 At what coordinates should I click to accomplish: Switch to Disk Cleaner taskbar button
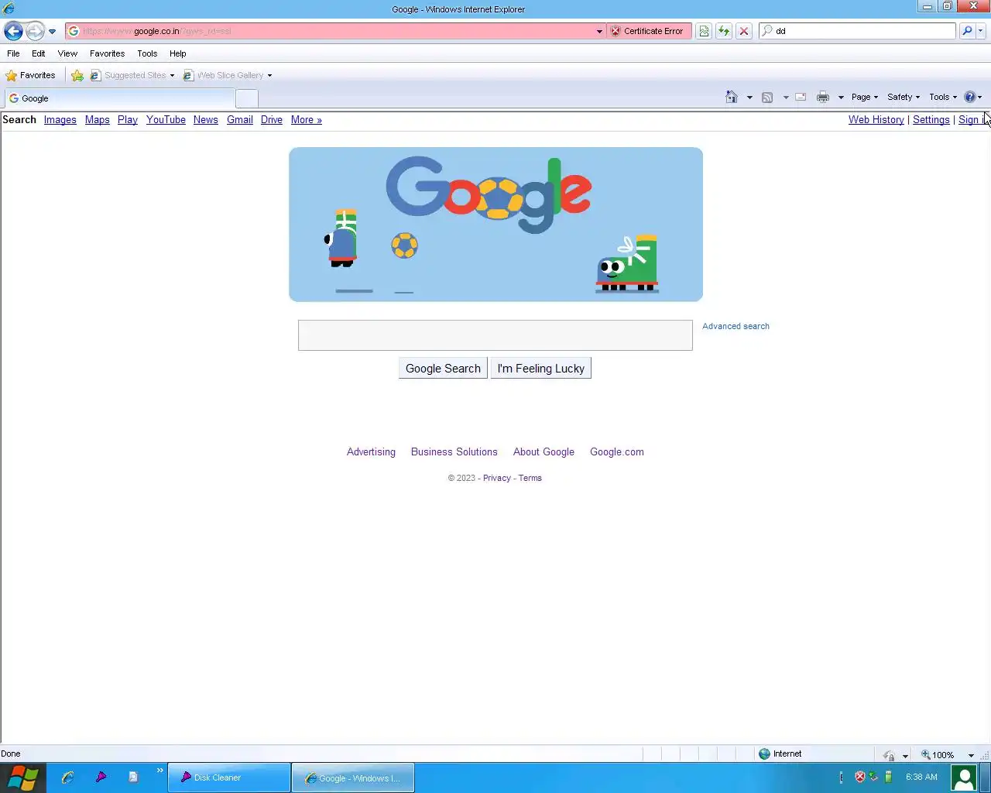pos(229,778)
